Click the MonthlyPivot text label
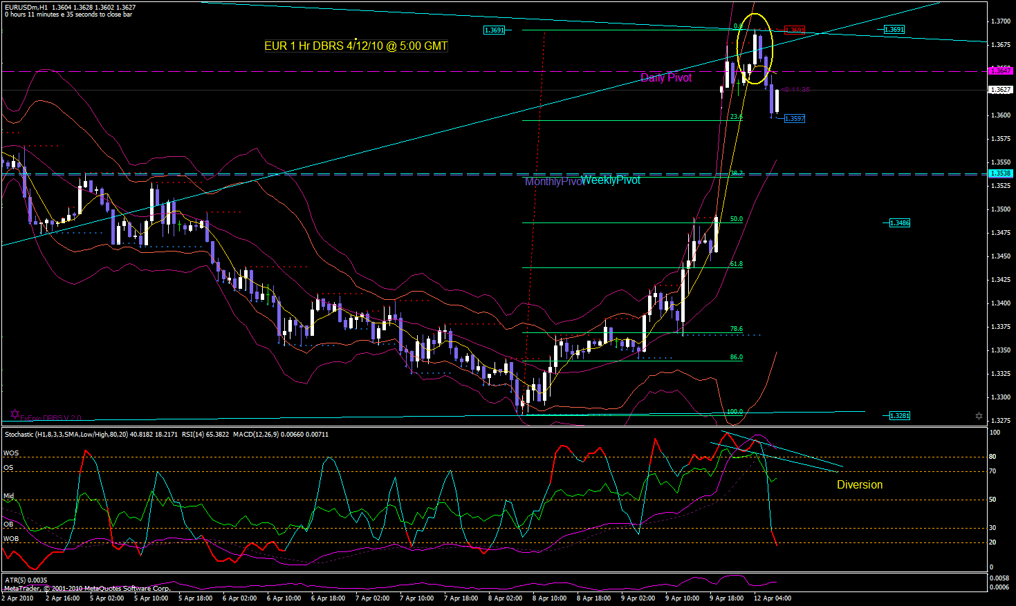 click(x=553, y=182)
